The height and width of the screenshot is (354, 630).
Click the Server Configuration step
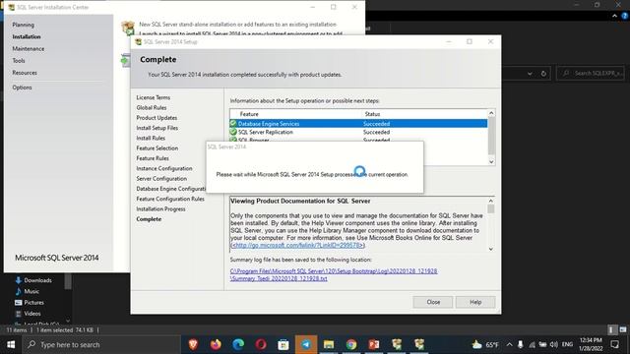(x=161, y=179)
